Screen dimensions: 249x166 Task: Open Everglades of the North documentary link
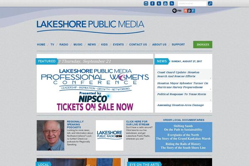pyautogui.click(x=183, y=137)
